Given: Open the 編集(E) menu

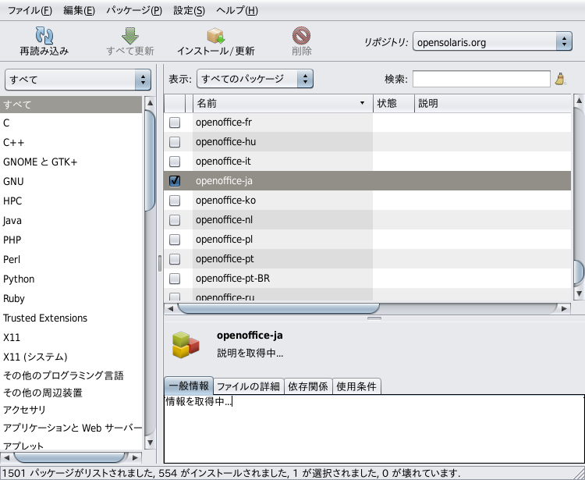Looking at the screenshot, I should (79, 10).
